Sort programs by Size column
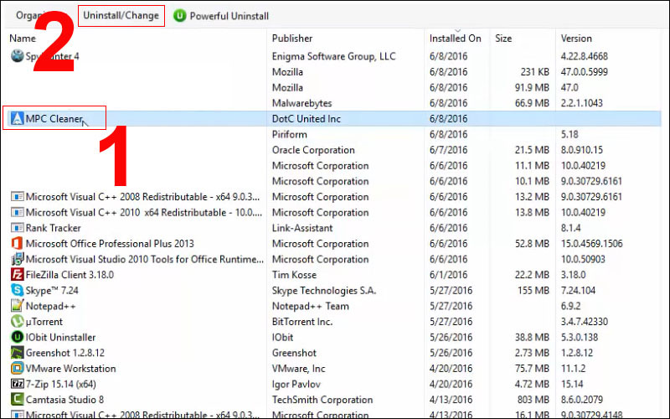Screen dimensions: 670x419 [x=503, y=39]
